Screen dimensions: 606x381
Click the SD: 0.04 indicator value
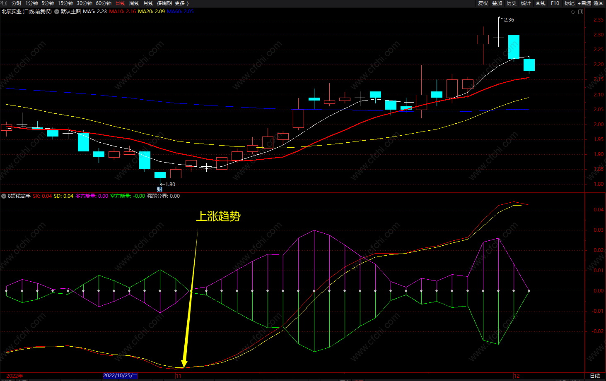(x=63, y=196)
